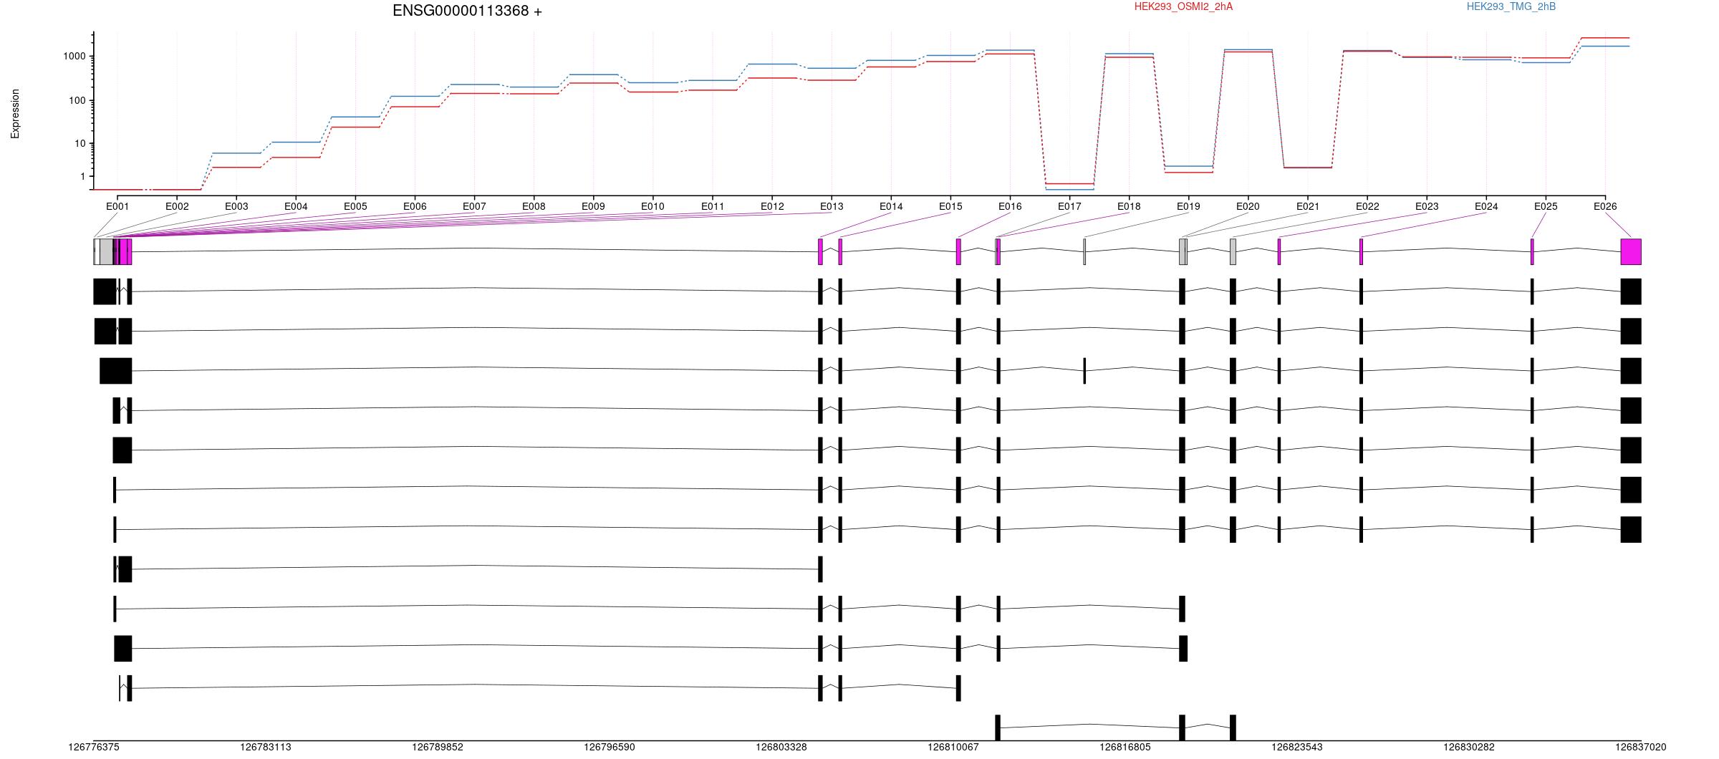Select exon bin label E020
The image size is (1719, 759).
click(x=1248, y=206)
